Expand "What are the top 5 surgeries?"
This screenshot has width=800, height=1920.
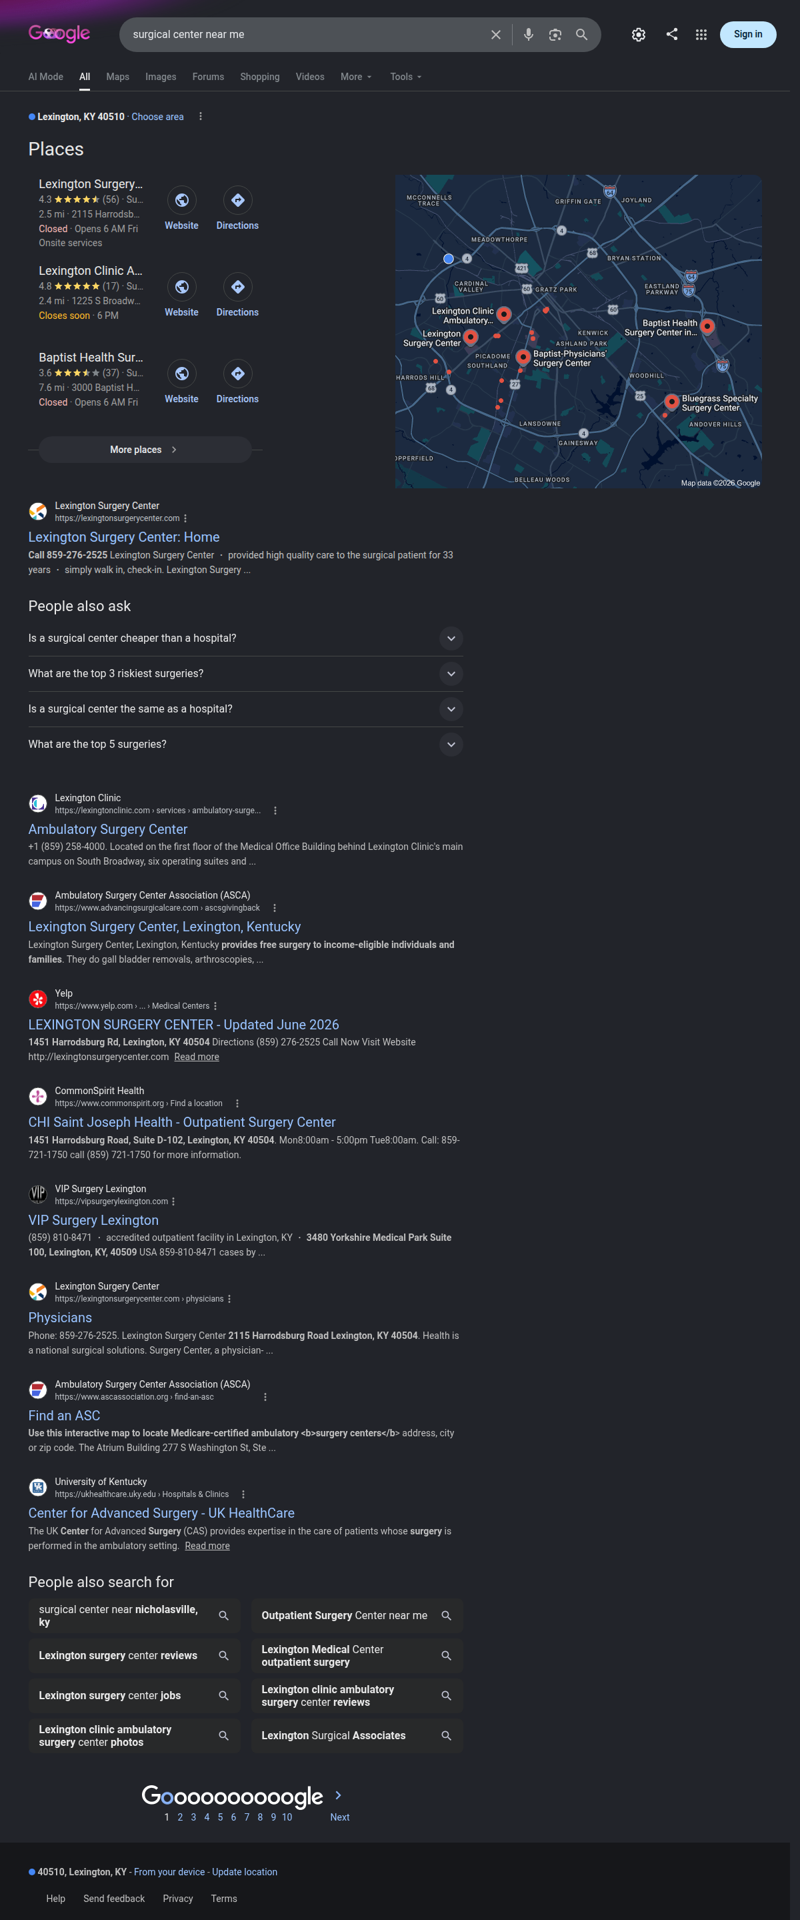[x=246, y=744]
